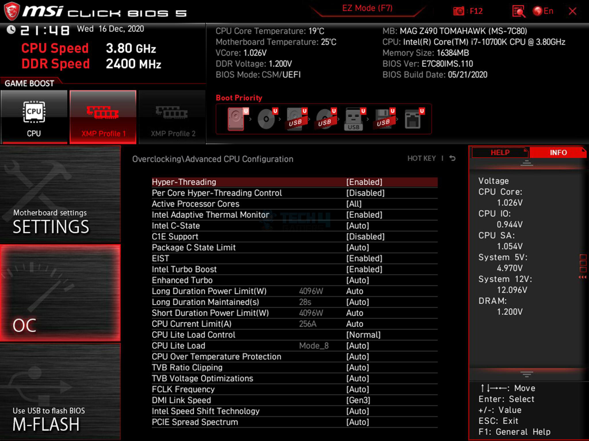This screenshot has width=589, height=441.
Task: Select the optical disc boot device icon
Action: pyautogui.click(x=267, y=119)
